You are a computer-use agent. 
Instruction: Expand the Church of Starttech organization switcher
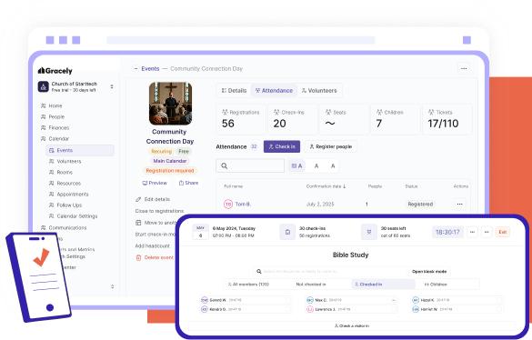[112, 87]
